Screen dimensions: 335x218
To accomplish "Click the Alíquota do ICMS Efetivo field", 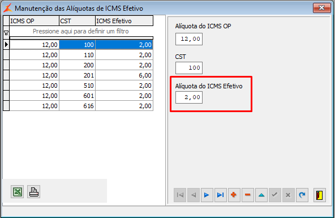I will (x=189, y=97).
